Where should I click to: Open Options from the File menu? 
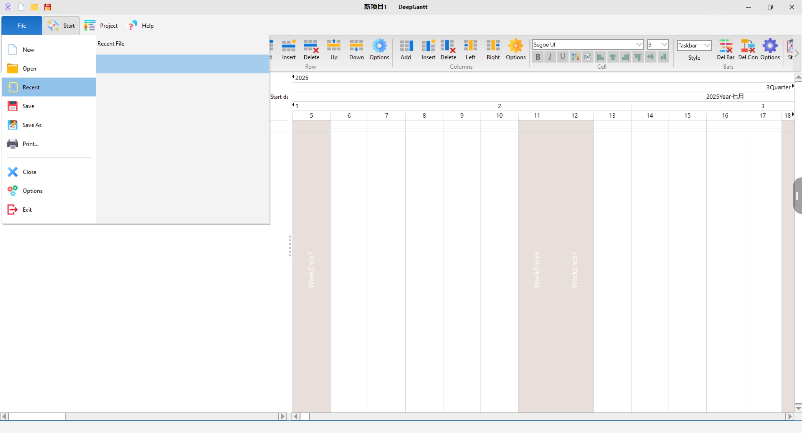pos(49,191)
